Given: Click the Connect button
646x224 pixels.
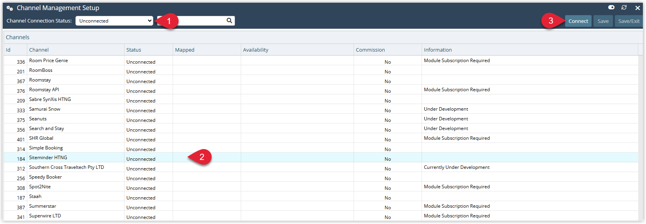Looking at the screenshot, I should coord(578,21).
